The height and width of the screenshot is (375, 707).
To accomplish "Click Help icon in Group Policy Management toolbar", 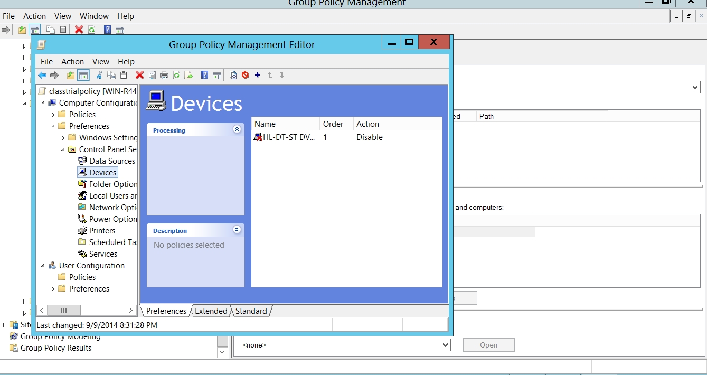I will pyautogui.click(x=107, y=30).
